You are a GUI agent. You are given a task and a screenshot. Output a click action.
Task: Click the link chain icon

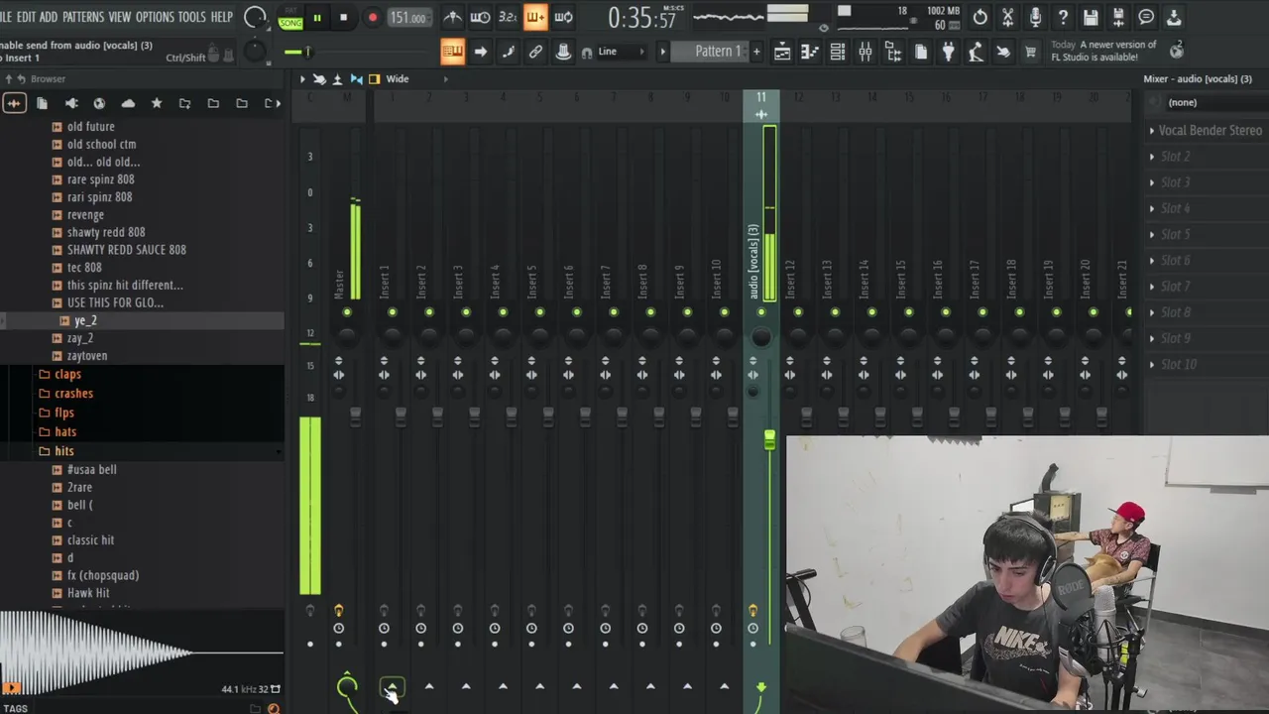pos(535,52)
